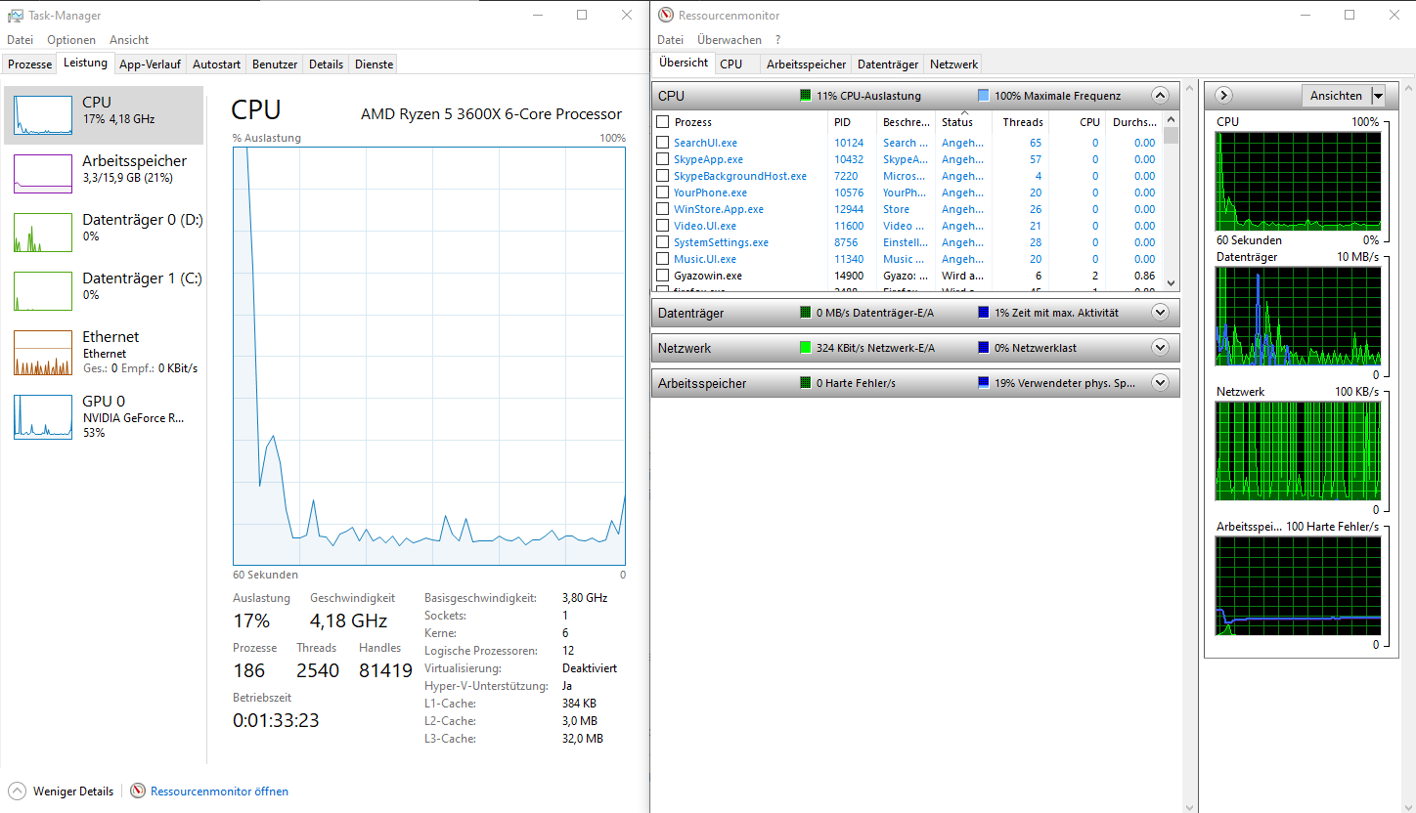1416x813 pixels.
Task: Switch to the Autostart tab
Action: tap(216, 64)
